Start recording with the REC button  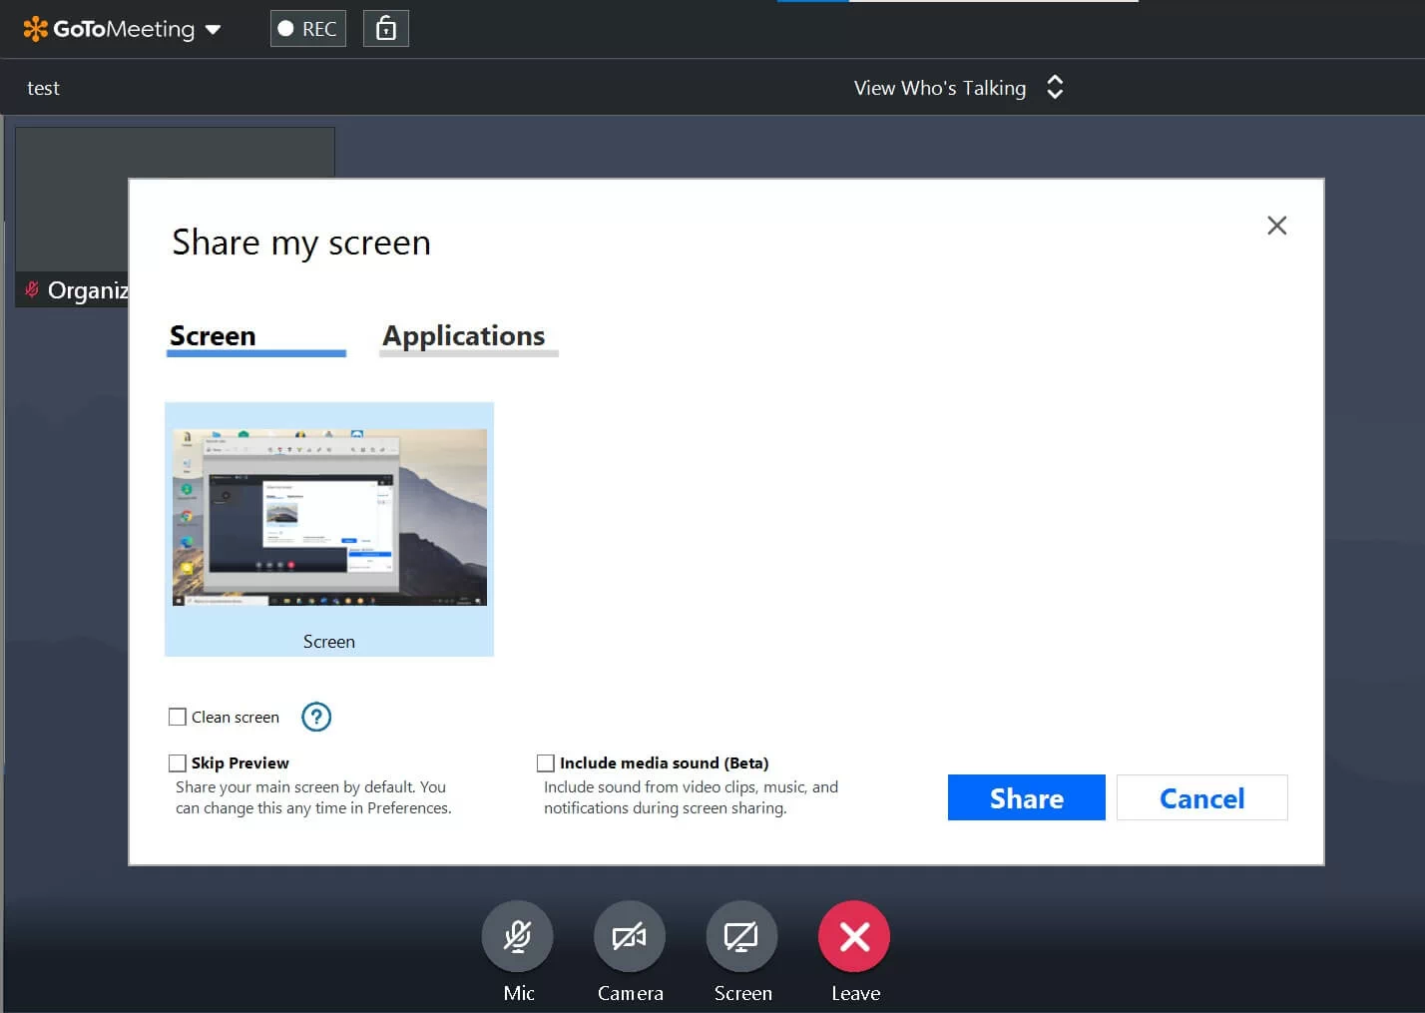(307, 28)
